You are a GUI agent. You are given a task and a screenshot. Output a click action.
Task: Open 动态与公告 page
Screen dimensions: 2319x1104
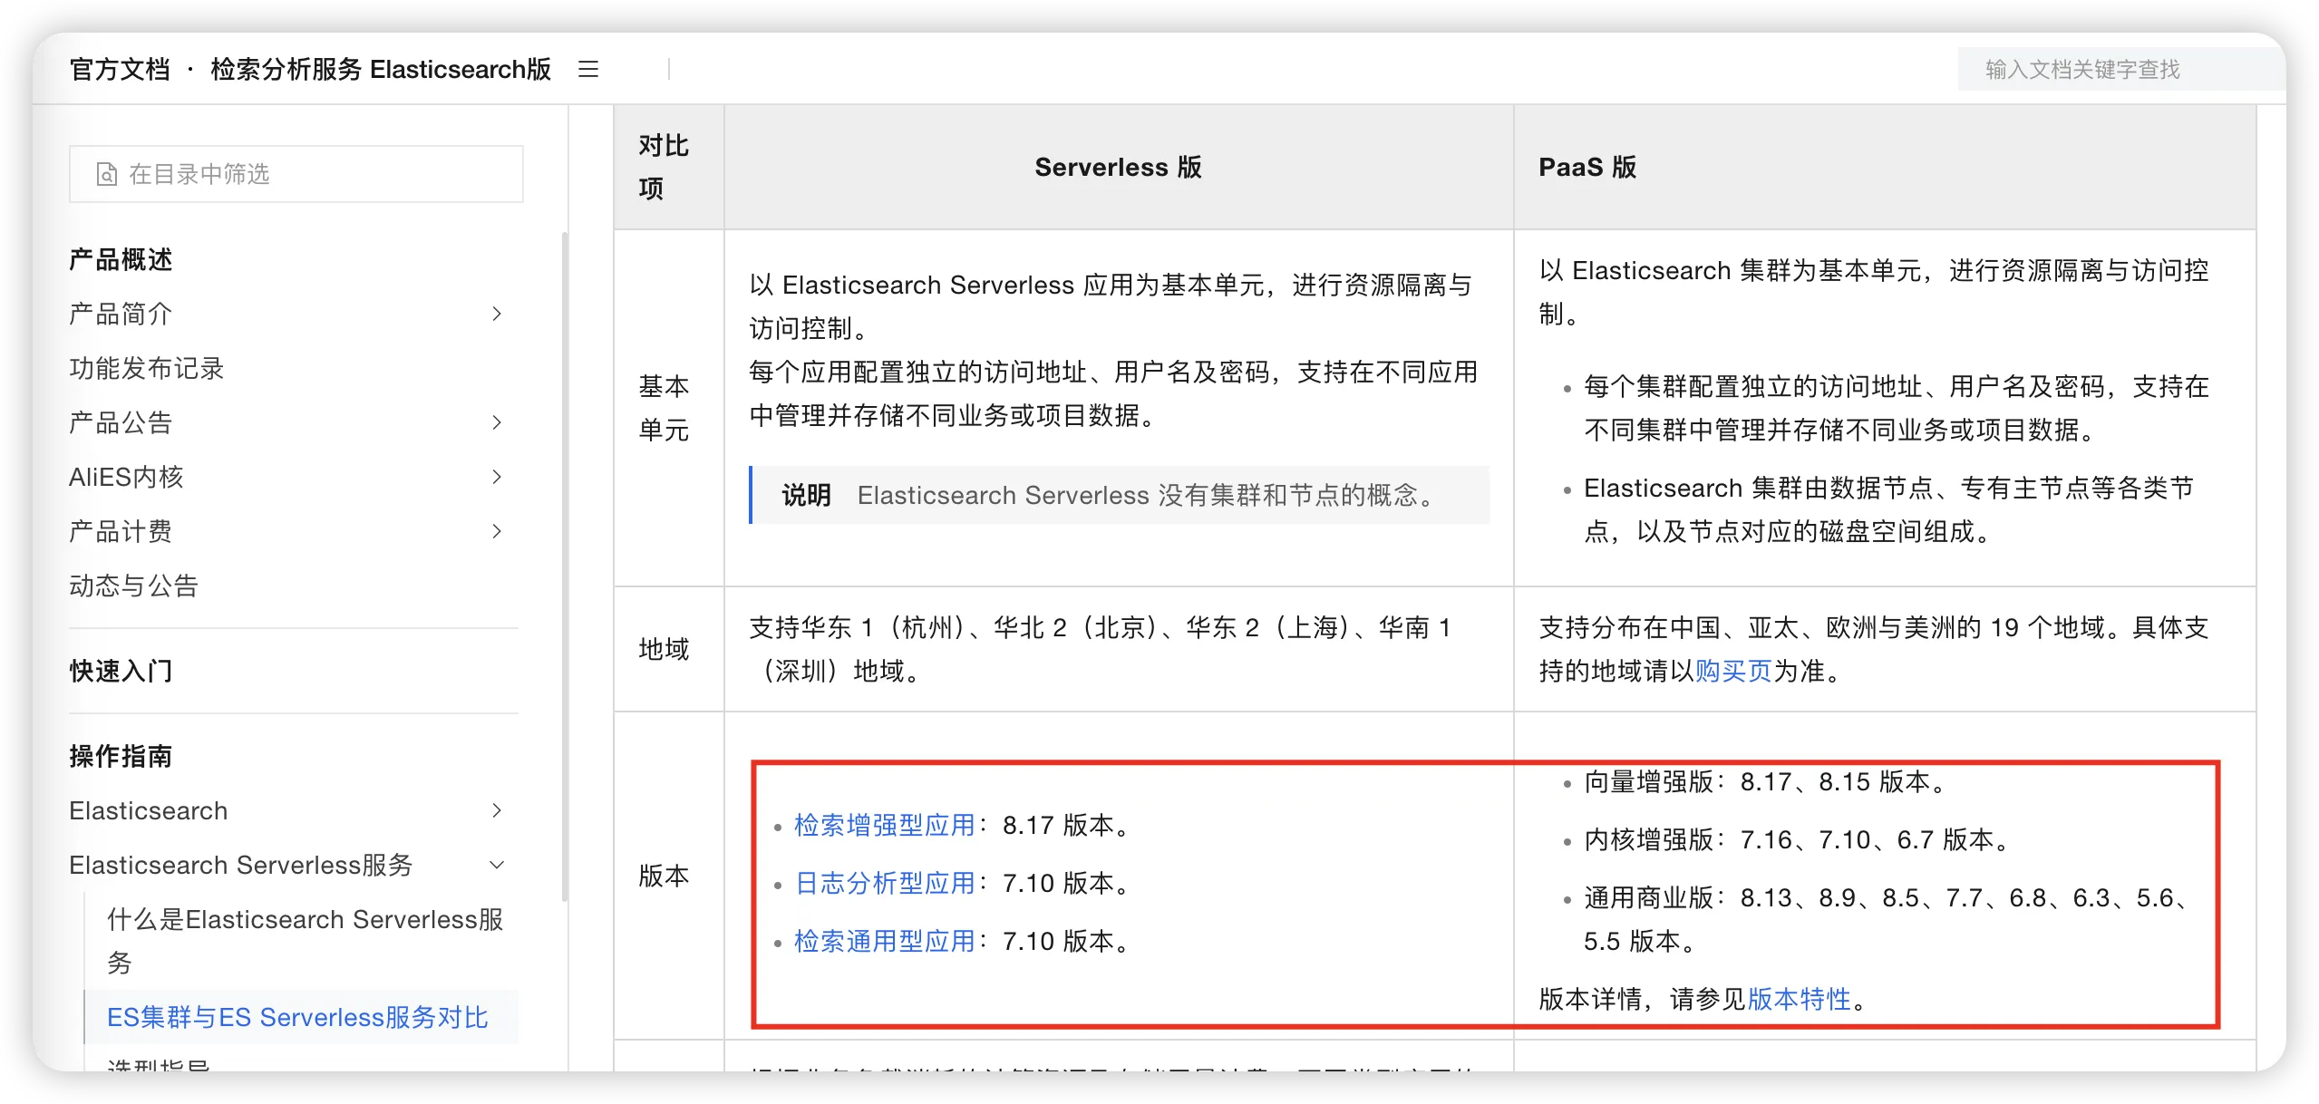[133, 586]
